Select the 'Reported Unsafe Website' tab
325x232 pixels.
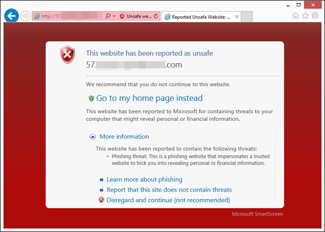[201, 17]
